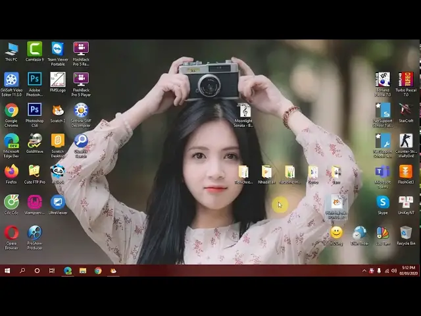Launch Camtasia 9 from the desktop

(34, 52)
